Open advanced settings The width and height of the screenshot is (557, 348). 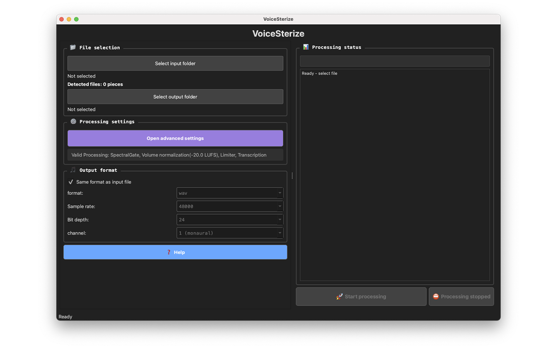click(x=175, y=138)
